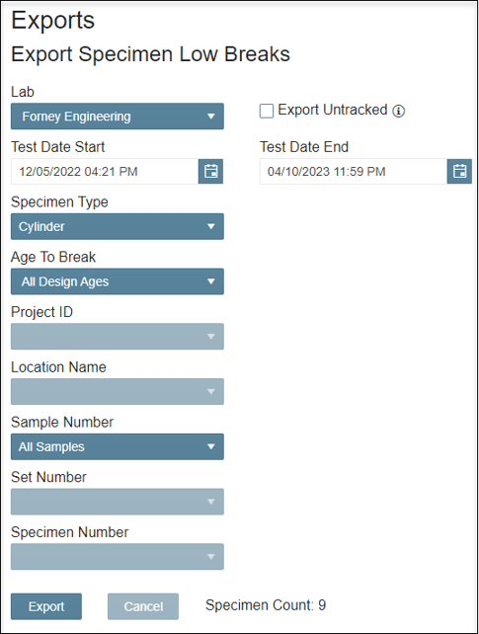Expand the All Design Ages dropdown
The width and height of the screenshot is (479, 634).
point(118,281)
